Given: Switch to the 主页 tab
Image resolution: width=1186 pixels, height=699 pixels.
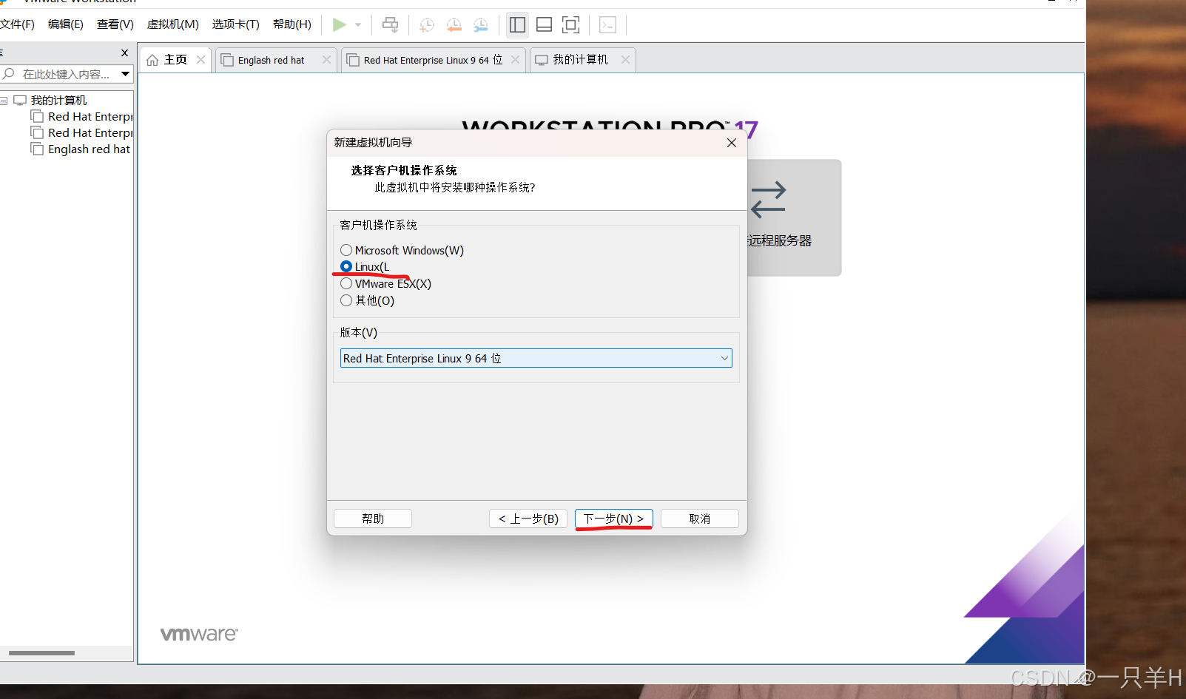Looking at the screenshot, I should pos(175,60).
